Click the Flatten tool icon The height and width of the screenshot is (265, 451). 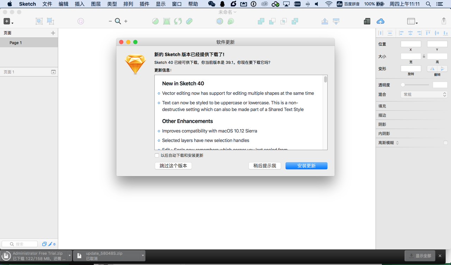coord(189,21)
